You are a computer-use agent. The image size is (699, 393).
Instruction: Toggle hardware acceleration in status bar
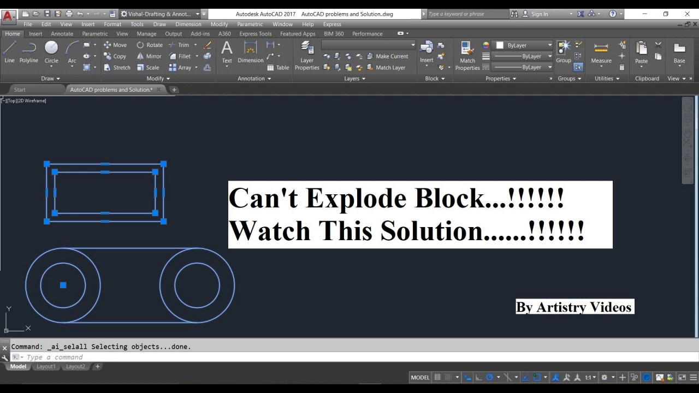point(647,377)
